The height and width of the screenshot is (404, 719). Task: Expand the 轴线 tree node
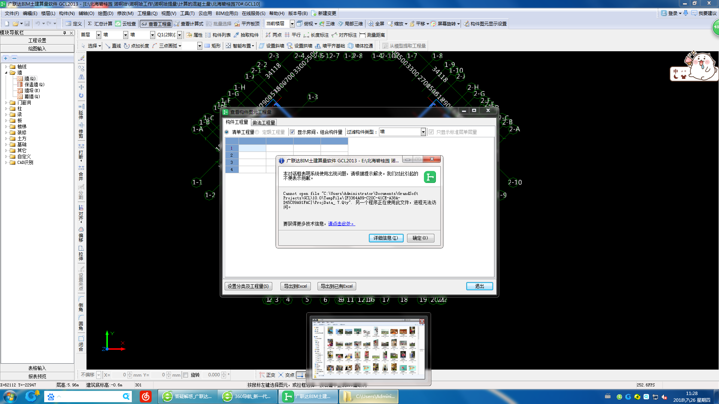click(6, 67)
